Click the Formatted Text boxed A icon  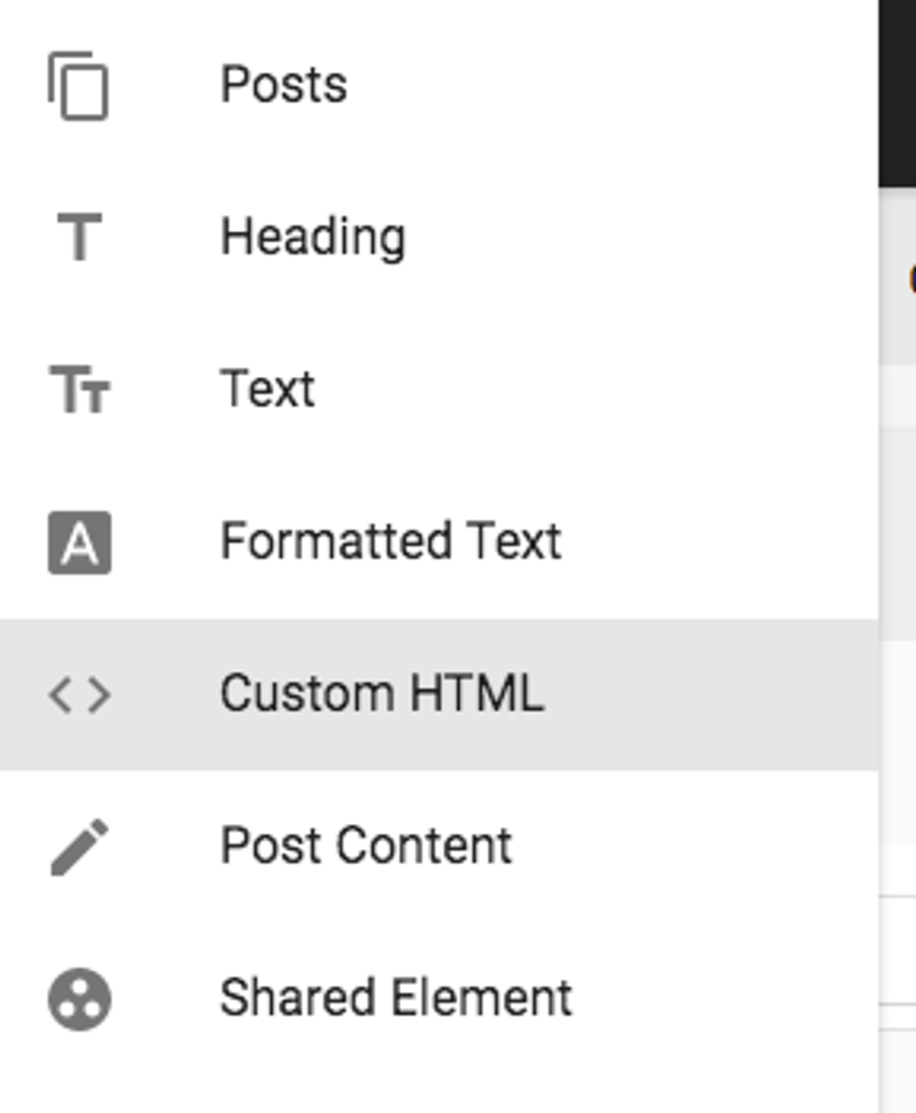pos(79,542)
